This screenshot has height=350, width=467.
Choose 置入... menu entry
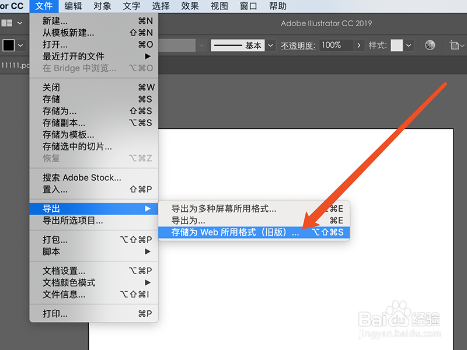(94, 189)
